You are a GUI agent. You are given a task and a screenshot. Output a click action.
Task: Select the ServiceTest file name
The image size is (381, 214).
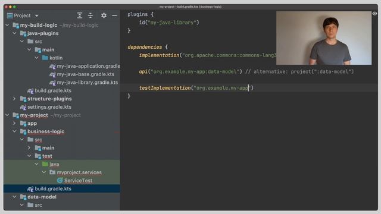coord(78,181)
